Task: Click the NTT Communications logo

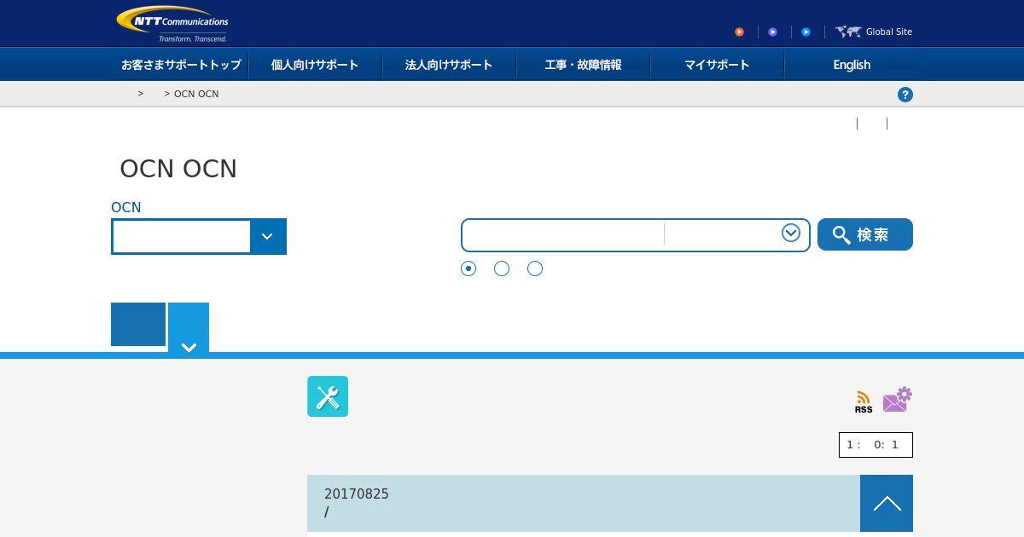Action: [172, 24]
